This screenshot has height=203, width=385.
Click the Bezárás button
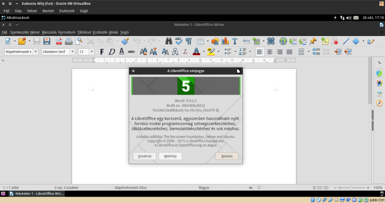point(227,156)
